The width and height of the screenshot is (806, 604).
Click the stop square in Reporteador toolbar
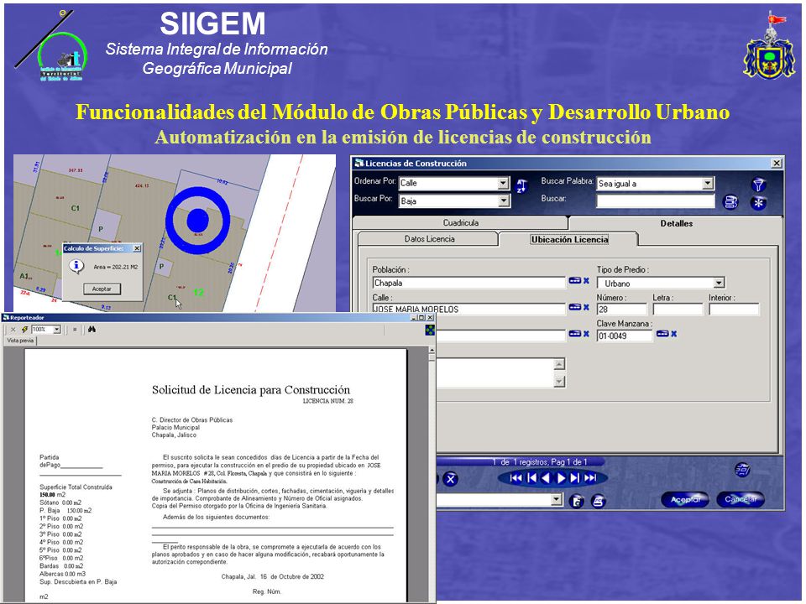pyautogui.click(x=75, y=329)
